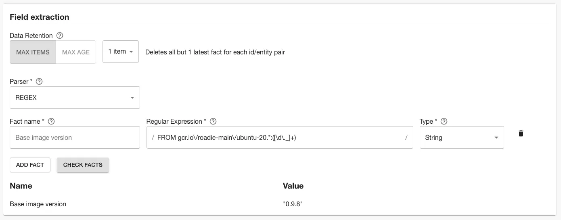Open the '1 item' retention count dropdown
The width and height of the screenshot is (561, 220).
coord(121,52)
